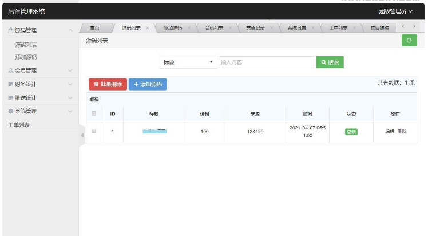The width and height of the screenshot is (432, 236).
Task: Click the 来源 column header
Action: pyautogui.click(x=255, y=113)
